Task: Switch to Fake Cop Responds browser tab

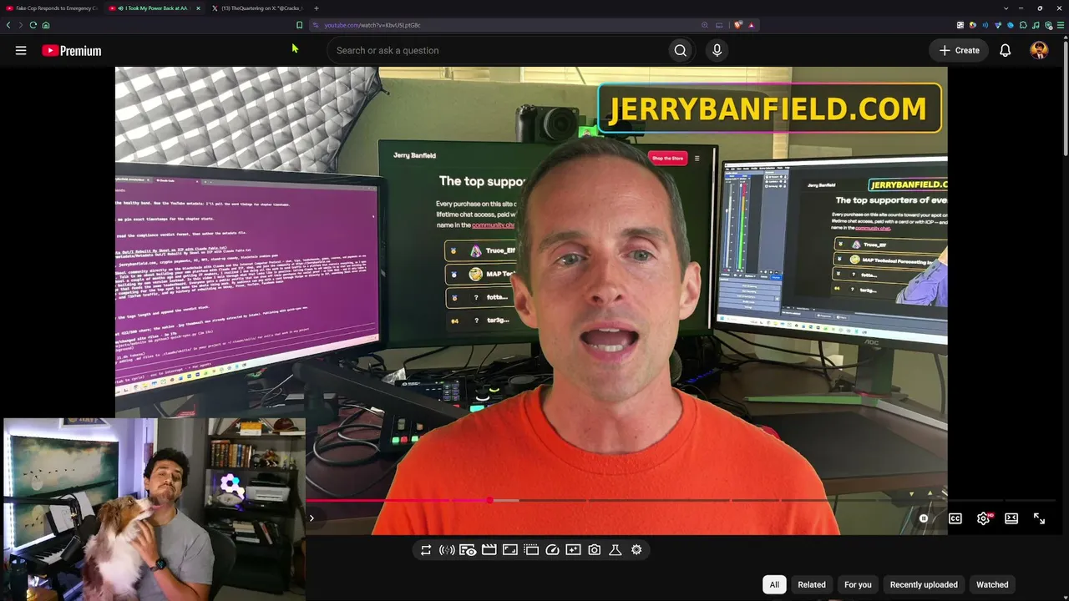Action: (x=52, y=8)
